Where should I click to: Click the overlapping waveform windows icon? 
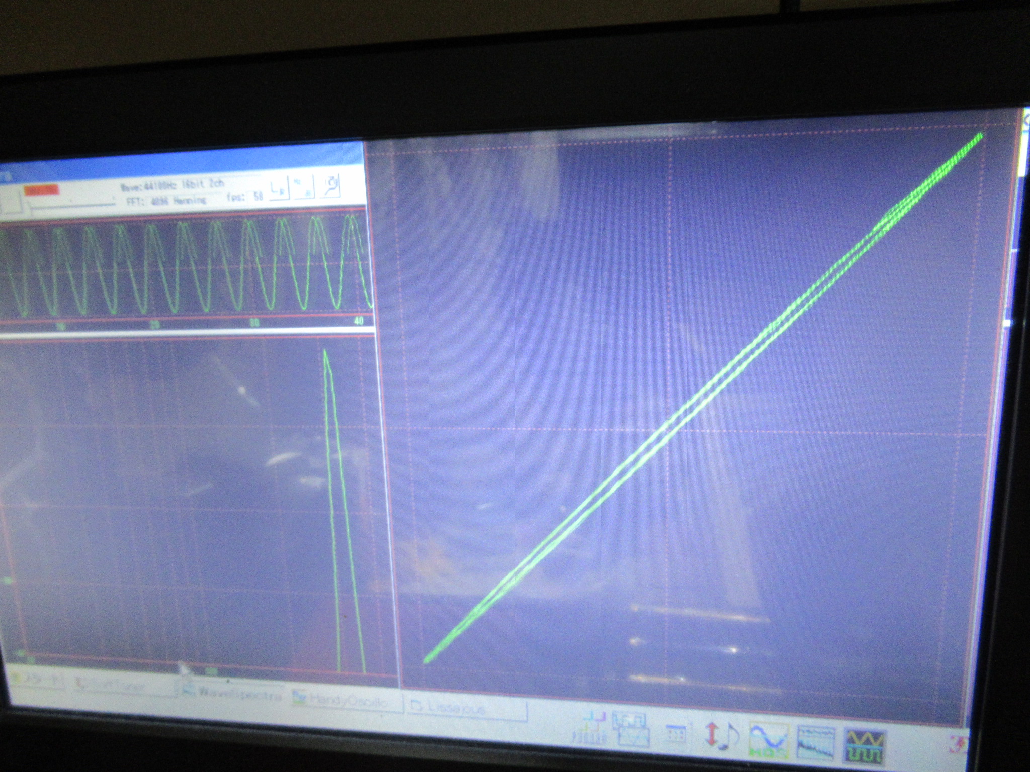[631, 729]
